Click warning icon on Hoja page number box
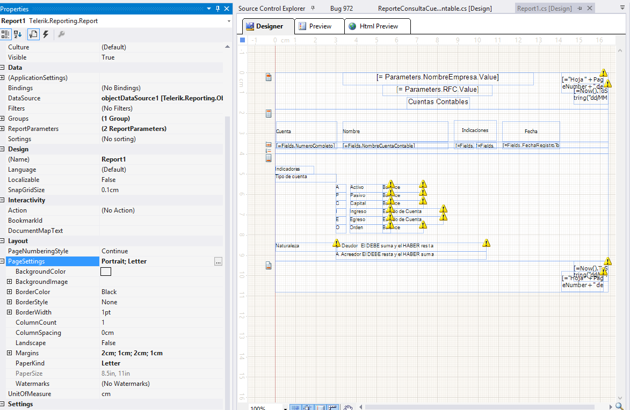630x410 pixels. pos(604,72)
